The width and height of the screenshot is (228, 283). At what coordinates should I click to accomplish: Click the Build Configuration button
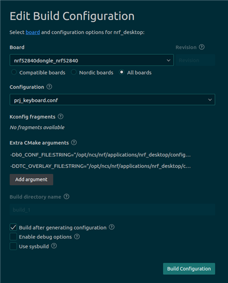point(189,269)
